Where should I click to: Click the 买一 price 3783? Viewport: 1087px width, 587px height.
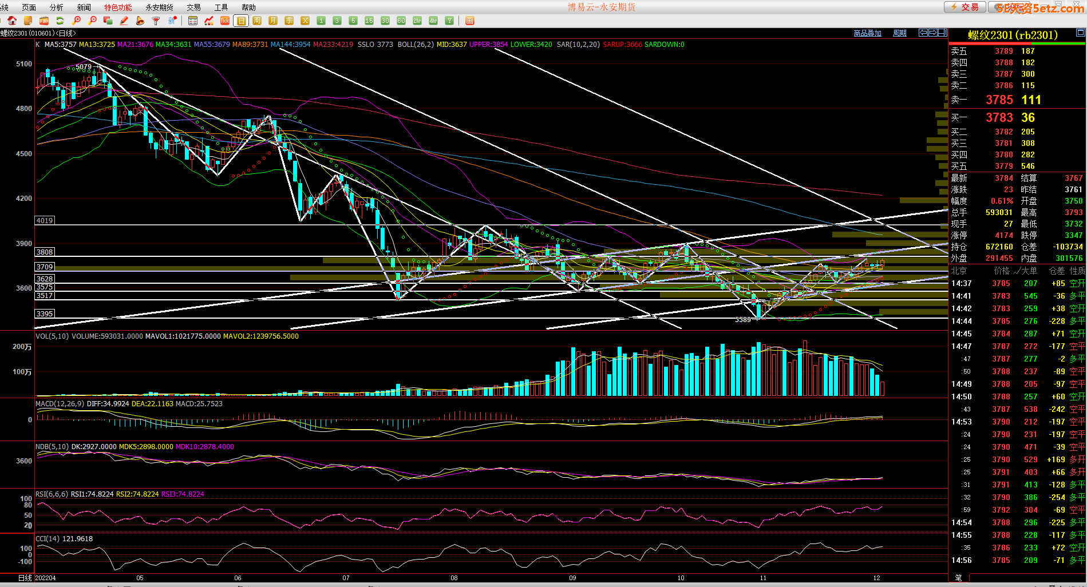click(999, 118)
